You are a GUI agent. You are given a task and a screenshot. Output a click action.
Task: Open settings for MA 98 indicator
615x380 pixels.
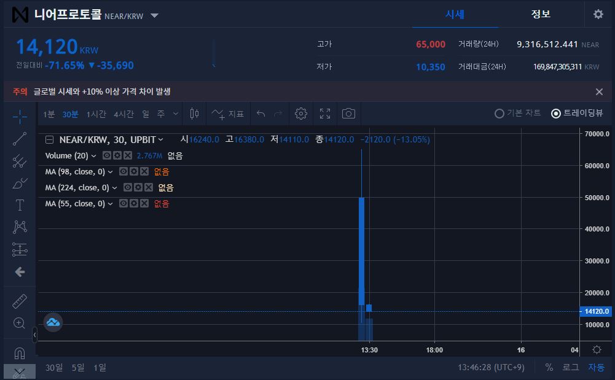pyautogui.click(x=134, y=172)
